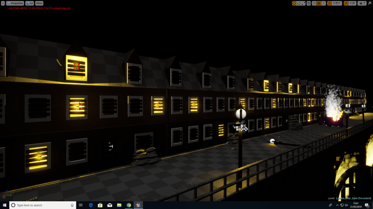This screenshot has height=209, width=373.
Task: Open network status tray icon
Action: click(342, 205)
